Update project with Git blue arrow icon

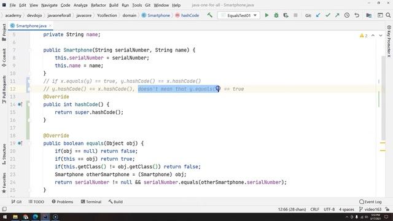(x=318, y=15)
